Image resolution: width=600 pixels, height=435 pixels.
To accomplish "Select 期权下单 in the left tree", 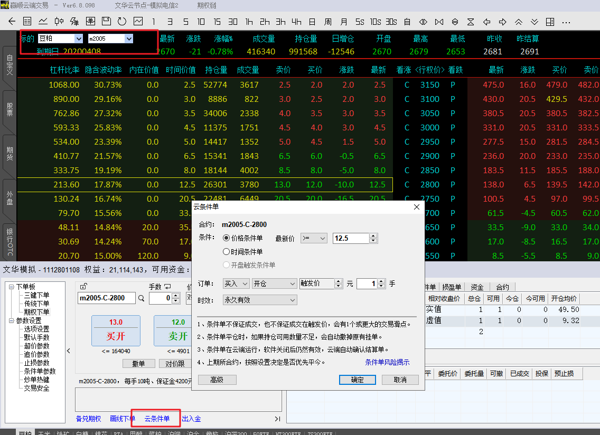I will 36,312.
